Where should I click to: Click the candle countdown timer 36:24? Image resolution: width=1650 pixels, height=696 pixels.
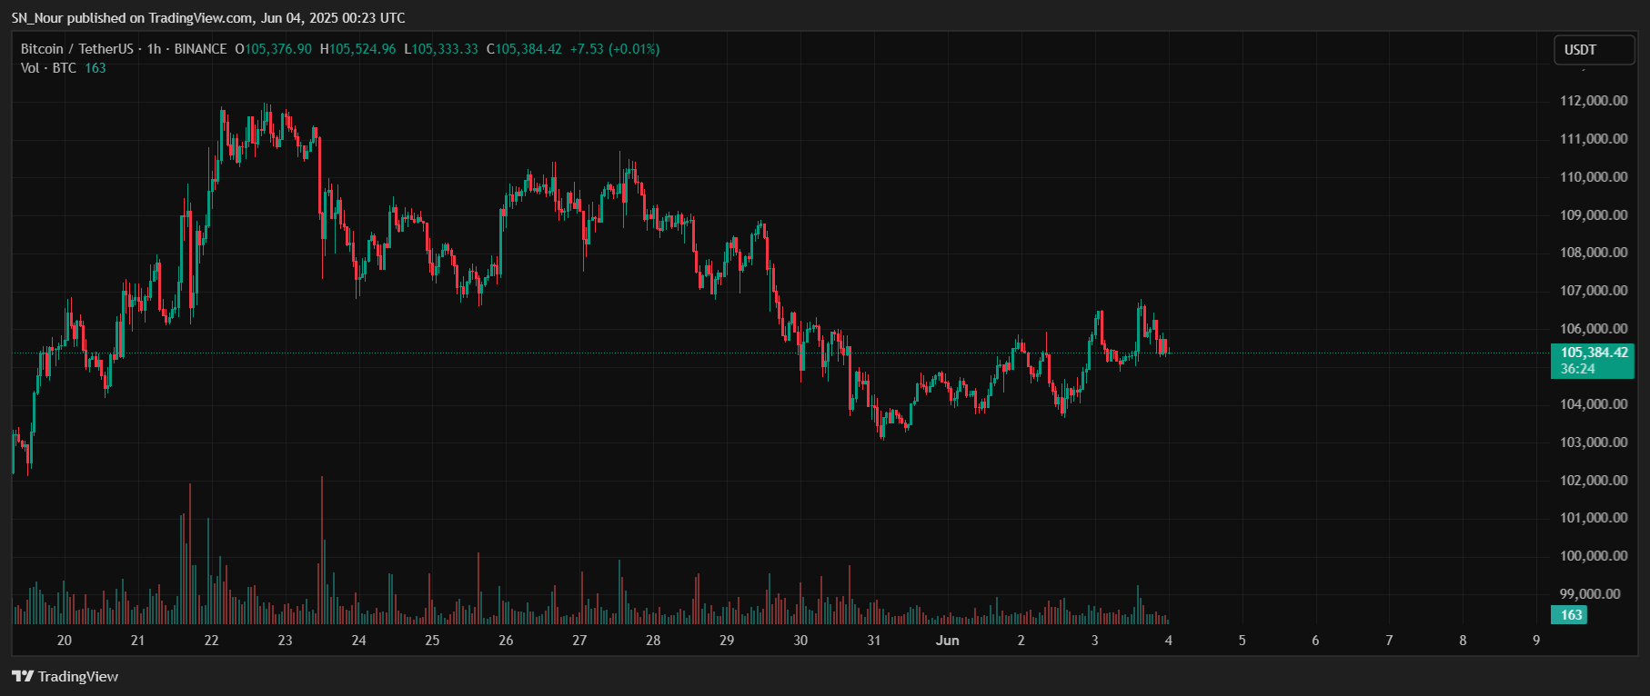[x=1578, y=369]
